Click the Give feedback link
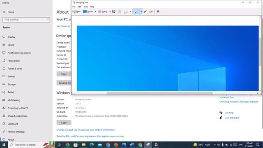 click(232, 118)
